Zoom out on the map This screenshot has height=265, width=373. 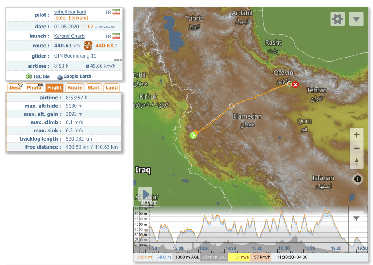(x=356, y=148)
